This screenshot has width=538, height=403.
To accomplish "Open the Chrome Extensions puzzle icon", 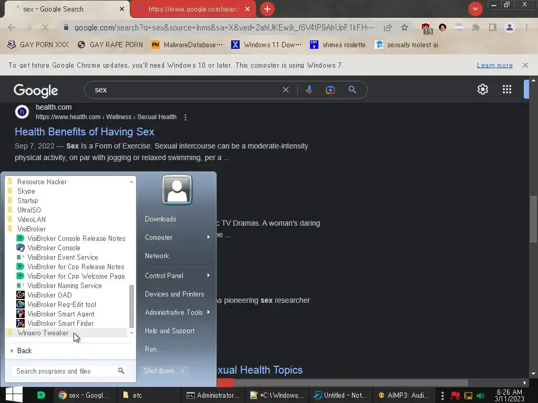I will pyautogui.click(x=476, y=27).
